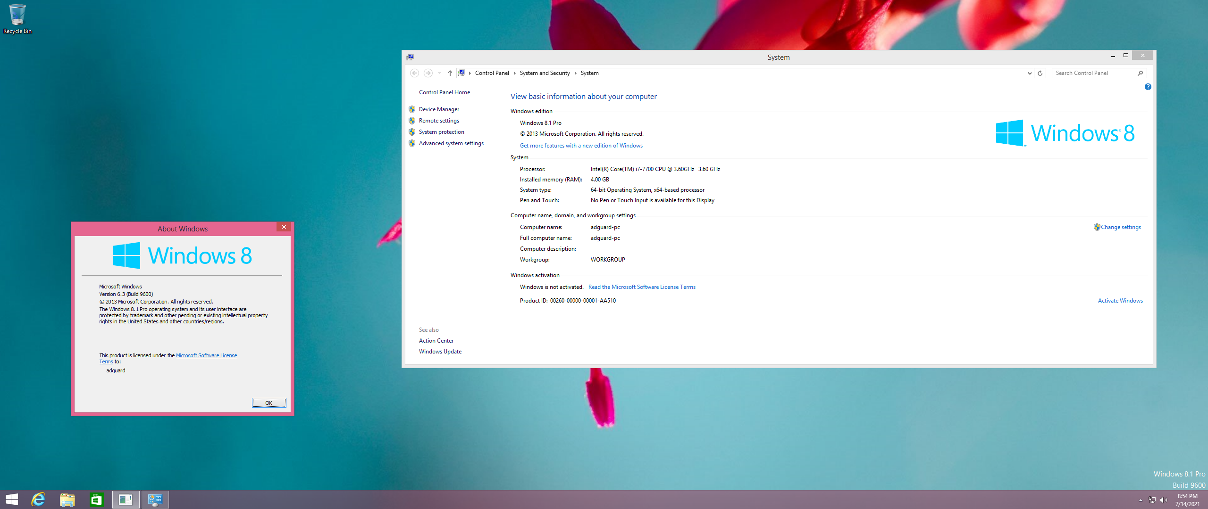
Task: Click Activate Windows link
Action: 1120,301
